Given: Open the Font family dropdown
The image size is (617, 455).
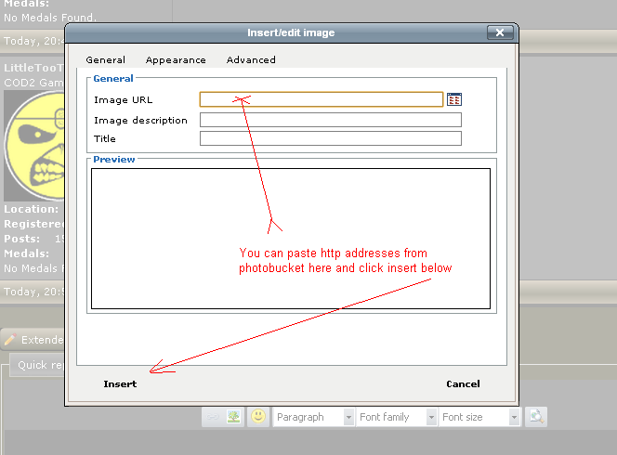Looking at the screenshot, I should (396, 417).
